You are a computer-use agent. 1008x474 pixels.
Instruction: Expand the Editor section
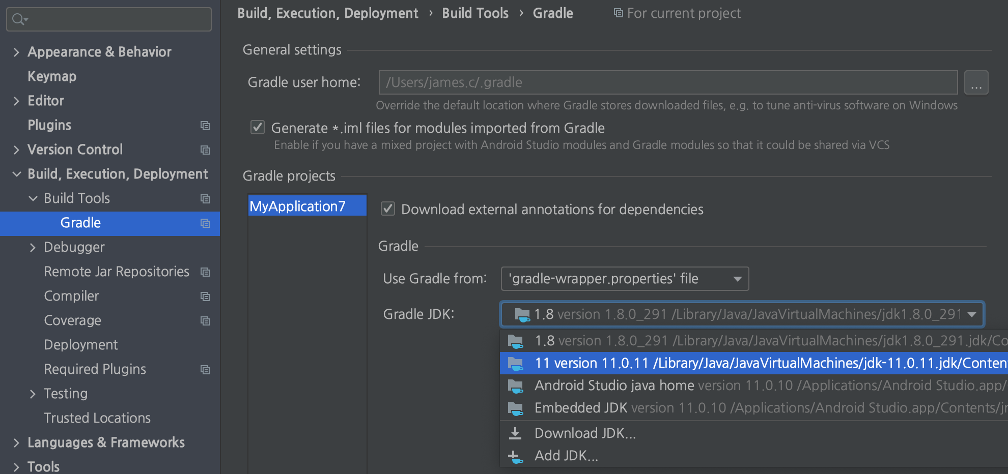click(16, 101)
